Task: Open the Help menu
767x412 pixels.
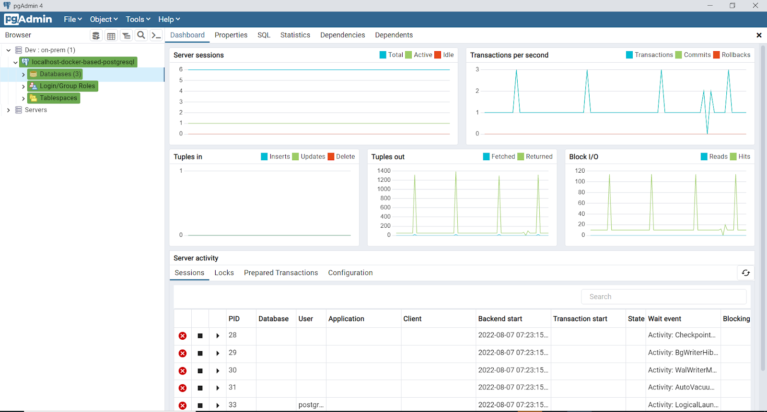Action: 169,19
